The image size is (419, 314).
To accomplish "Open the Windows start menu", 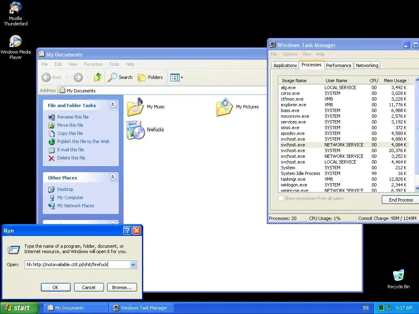I will tap(19, 308).
